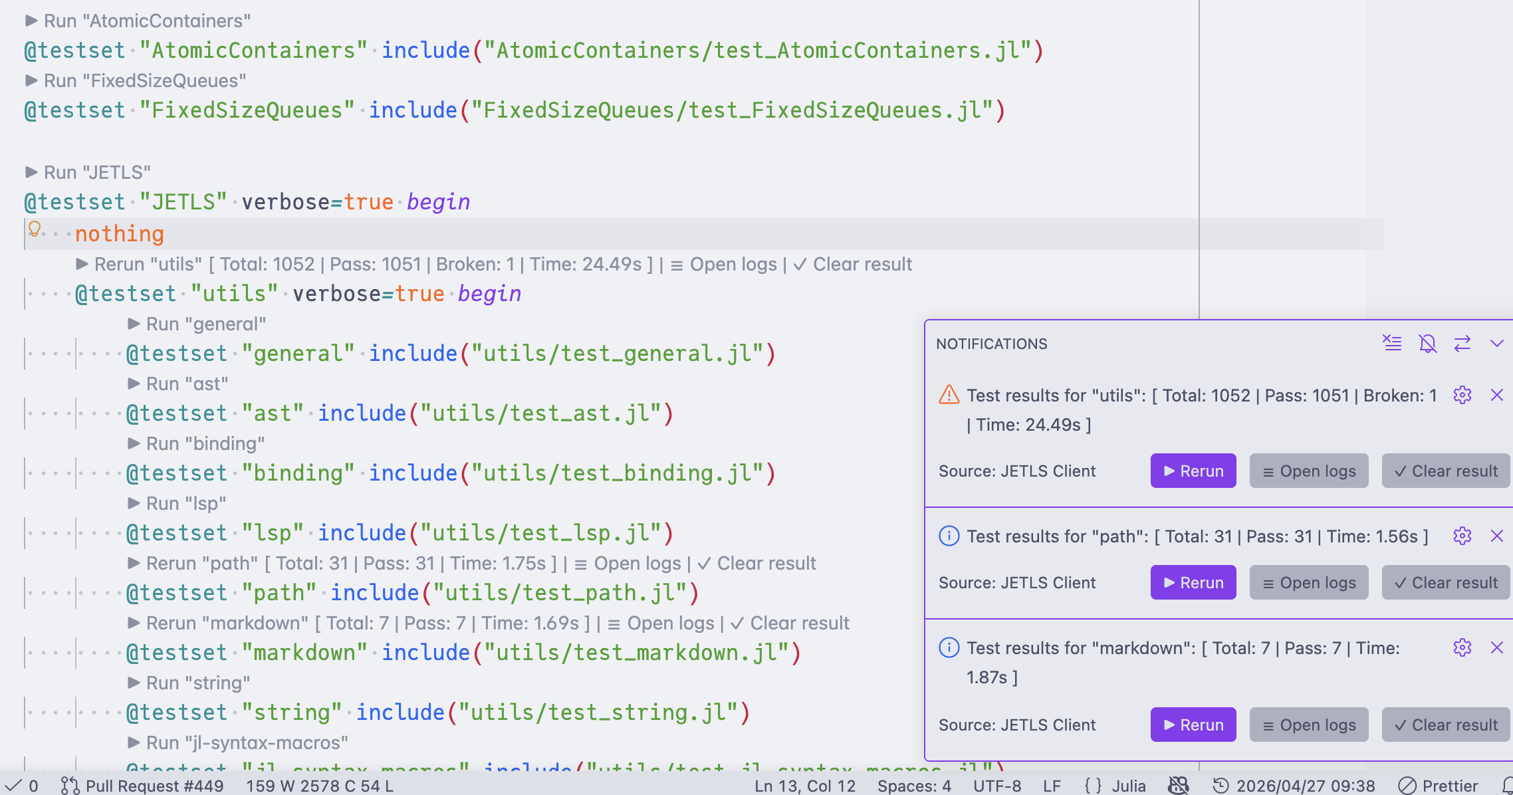Toggle do not disturb bell-slash icon

click(x=1427, y=343)
